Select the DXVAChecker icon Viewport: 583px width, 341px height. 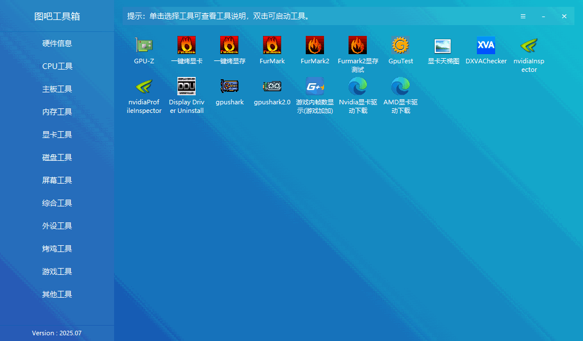point(486,46)
